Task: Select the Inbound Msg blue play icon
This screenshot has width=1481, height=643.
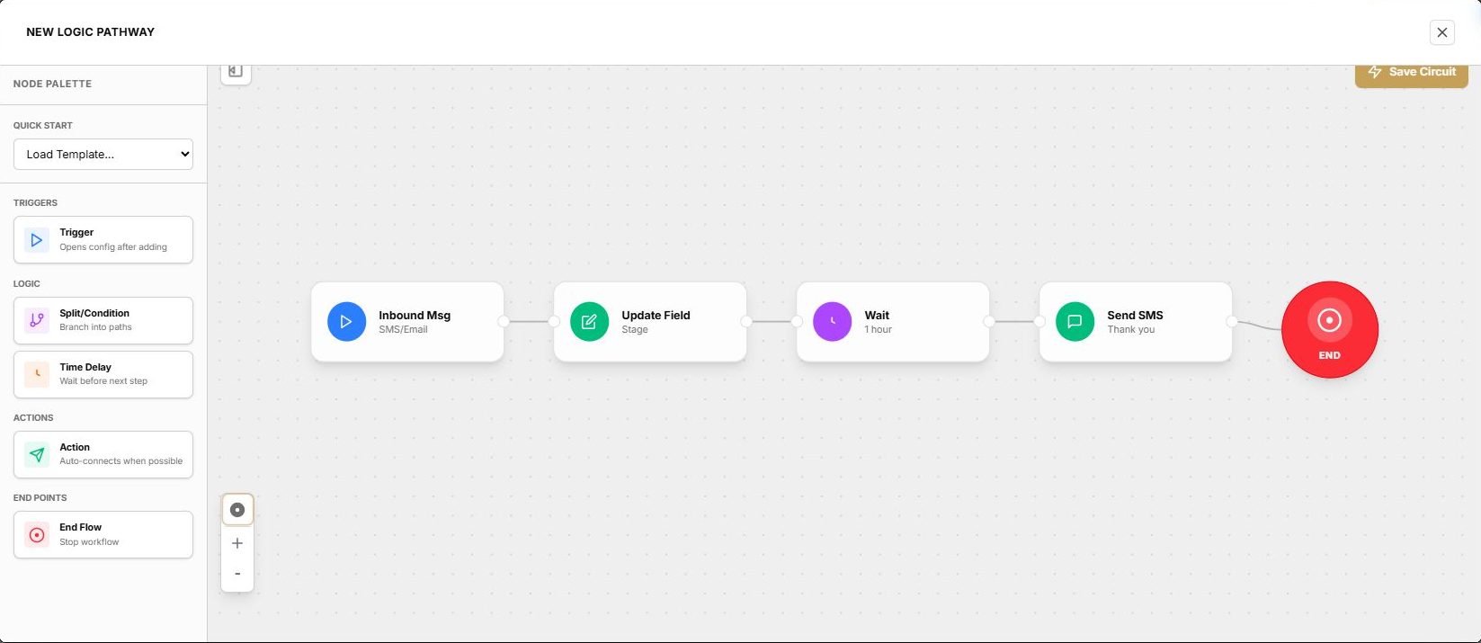Action: (346, 322)
